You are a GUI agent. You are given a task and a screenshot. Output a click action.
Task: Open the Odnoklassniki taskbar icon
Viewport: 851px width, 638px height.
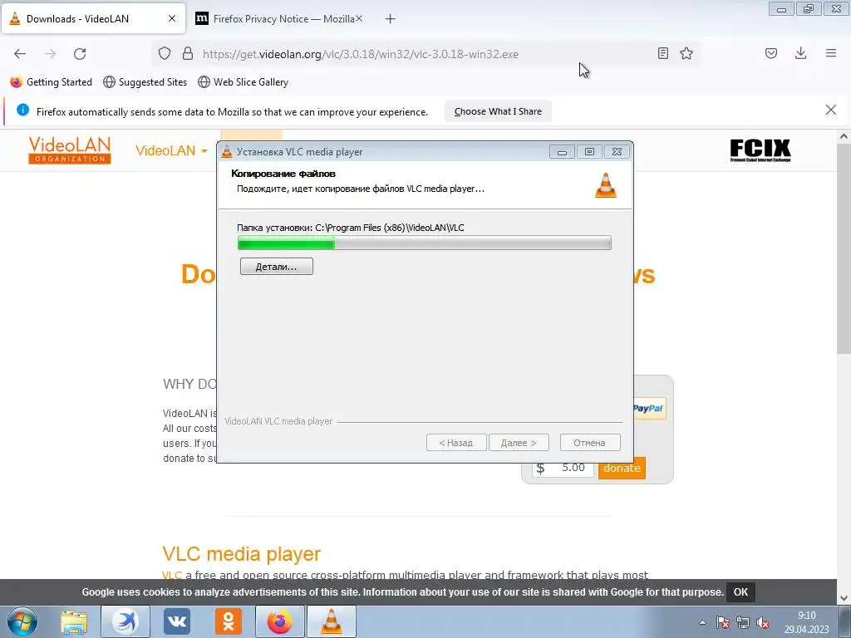229,621
